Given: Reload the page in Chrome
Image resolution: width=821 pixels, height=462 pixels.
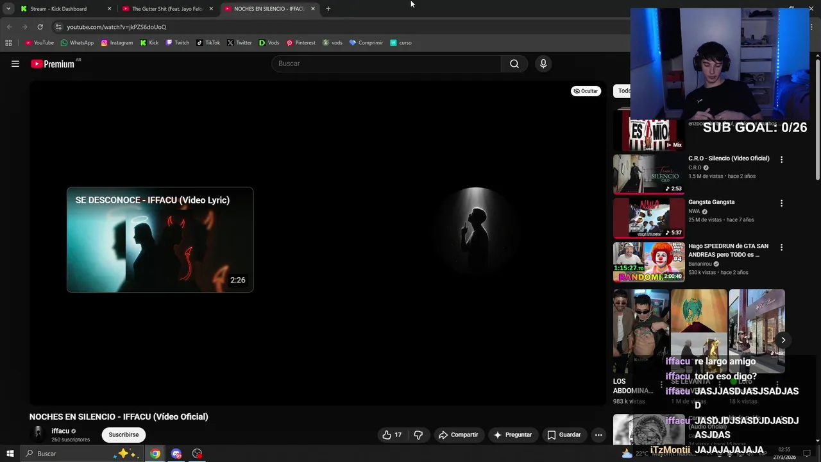Looking at the screenshot, I should click(40, 27).
